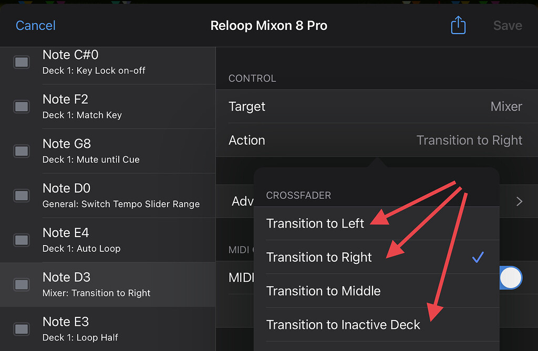Flip the MIDI toggle switch on the right

510,278
